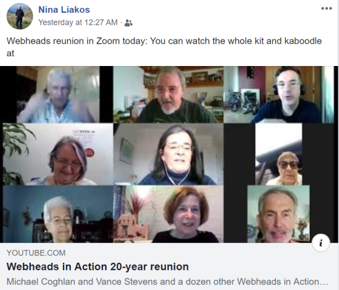Click the woman with purple-streaked hair tile
This screenshot has width=339, height=290.
[58, 154]
